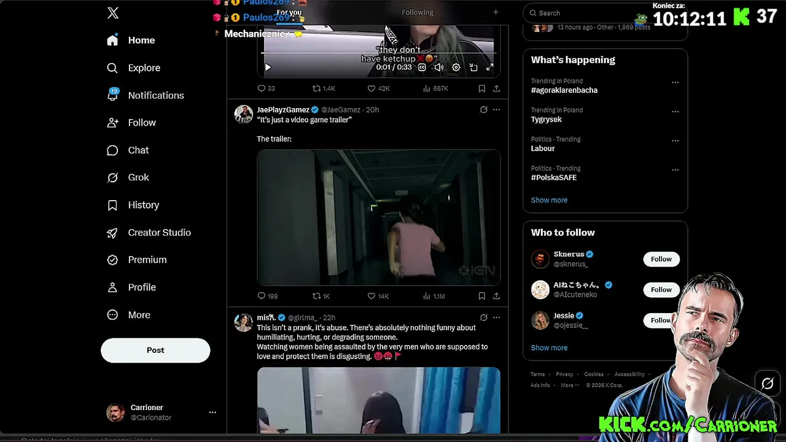The height and width of the screenshot is (442, 786).
Task: Ask Grok about the JaePlayzGamez post
Action: (x=484, y=110)
